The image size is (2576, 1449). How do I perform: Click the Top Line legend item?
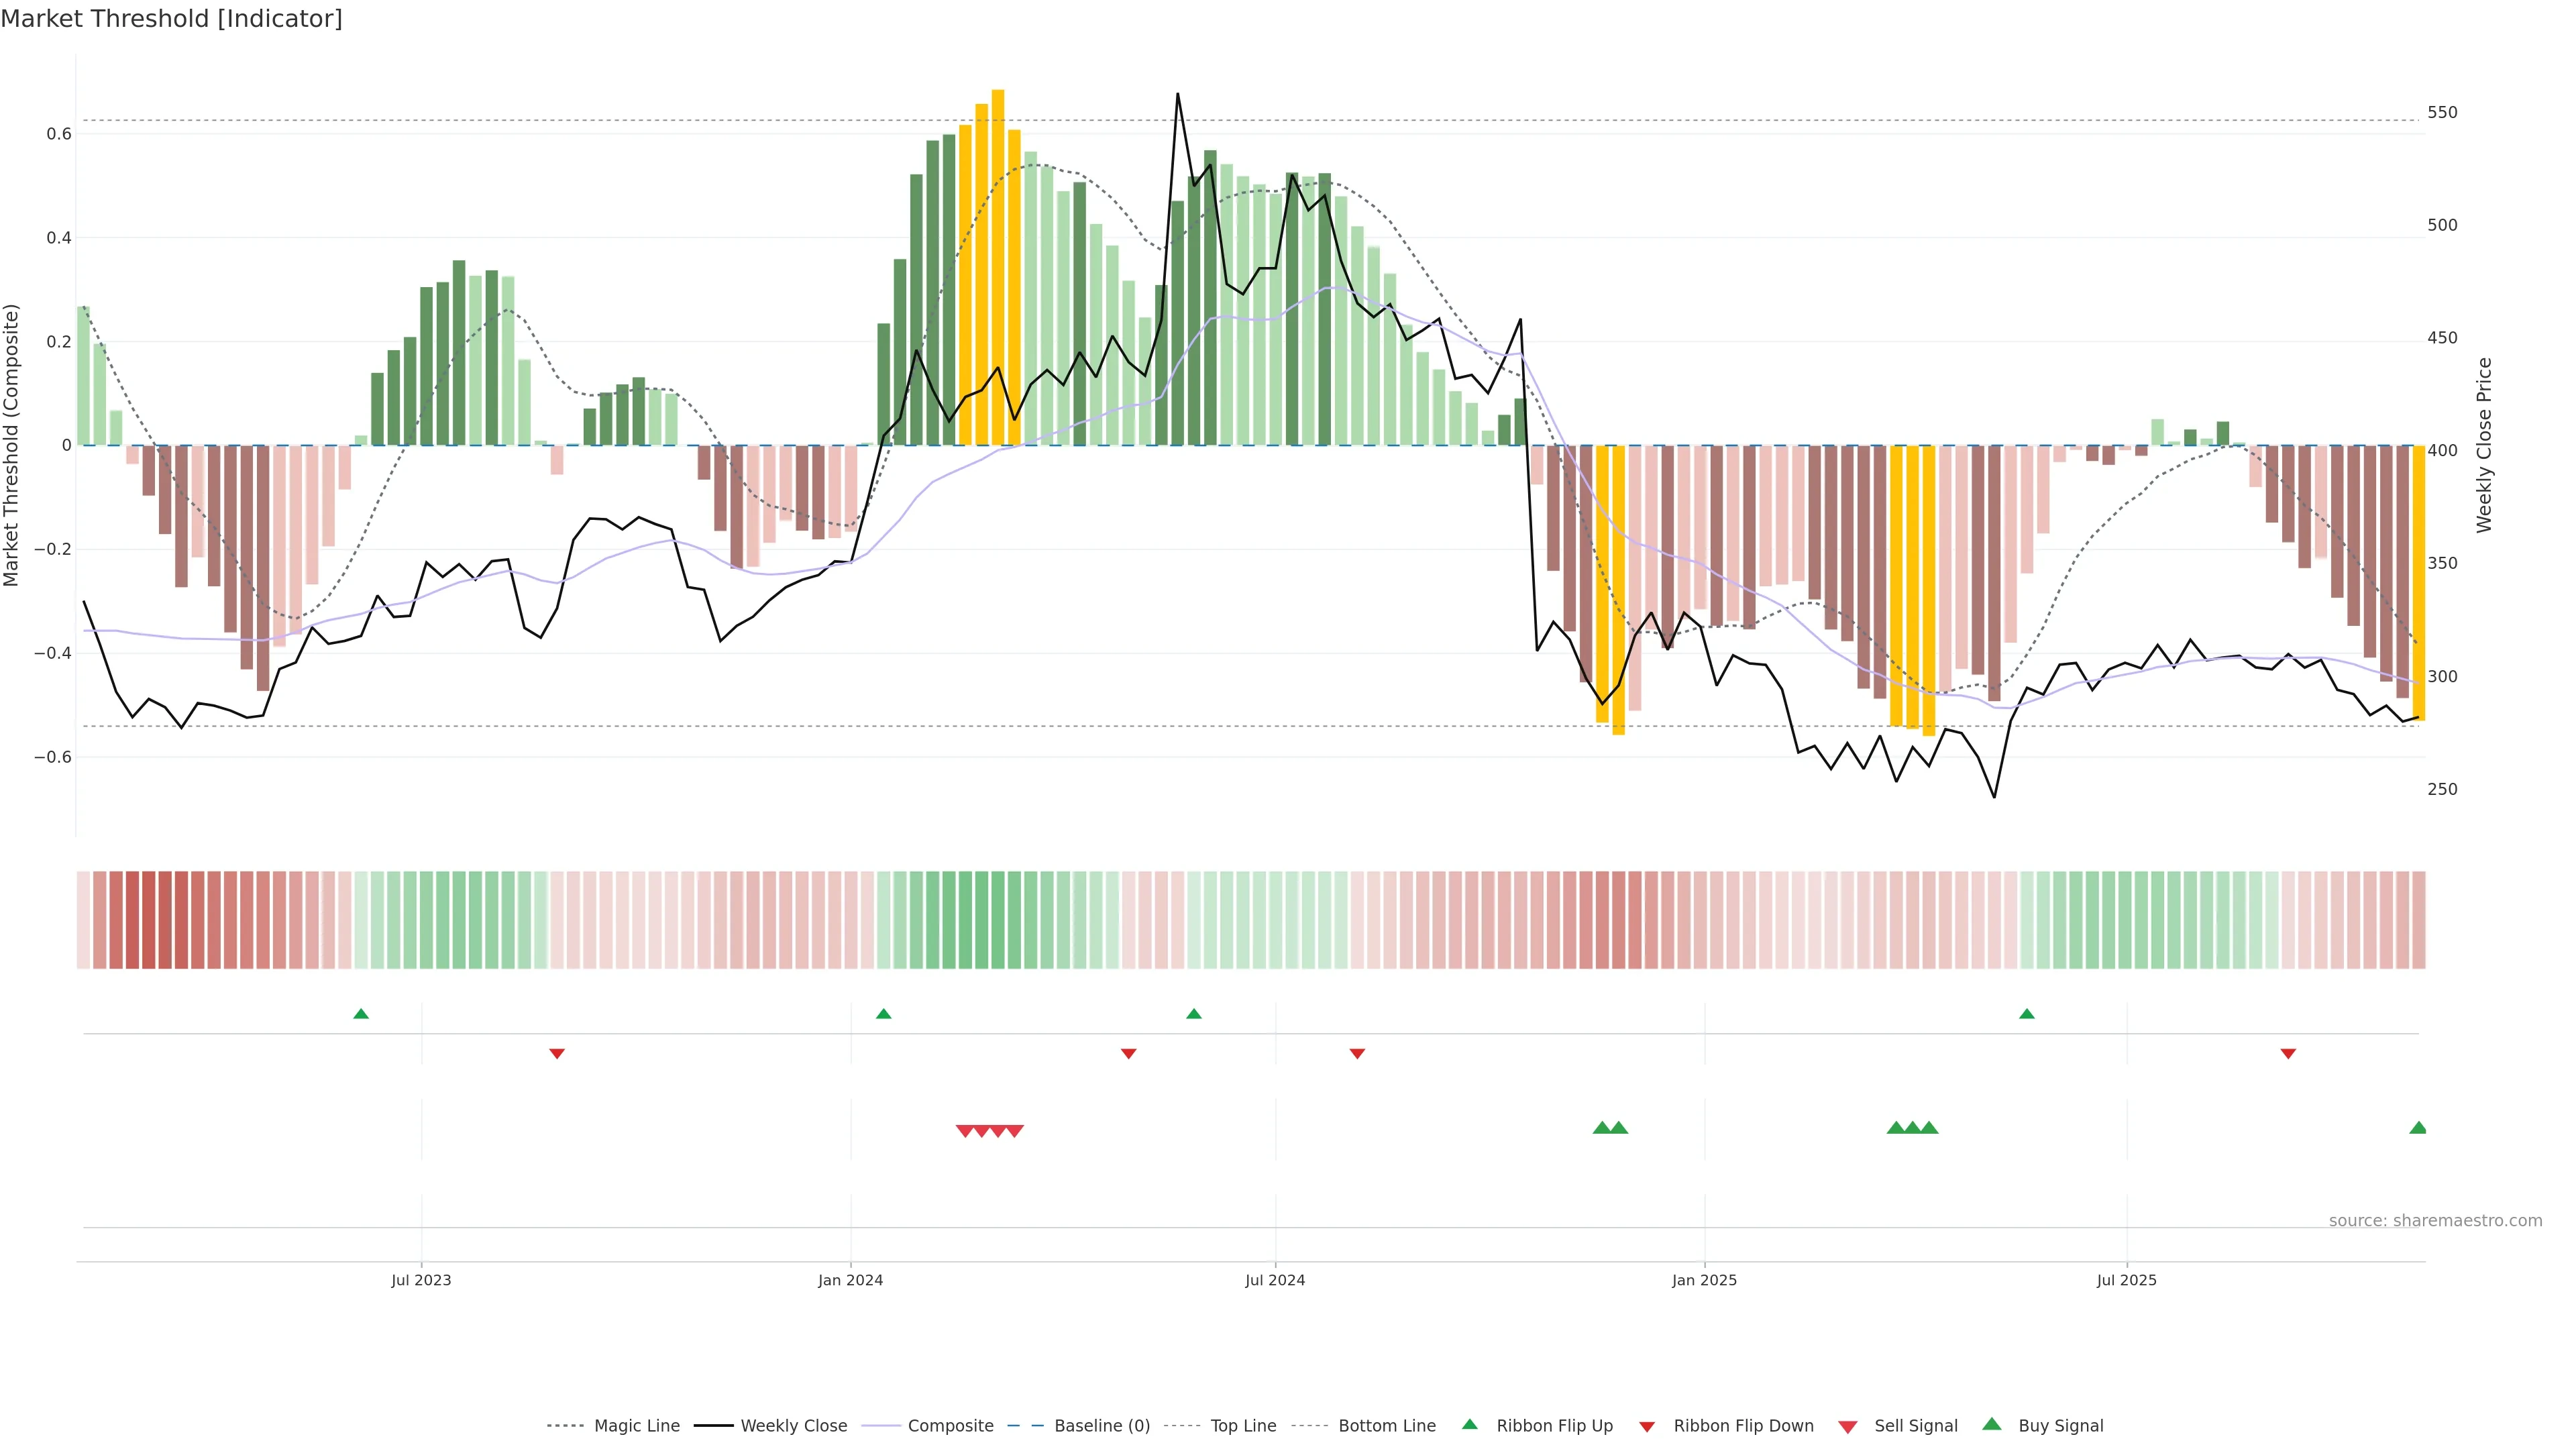(1243, 1426)
